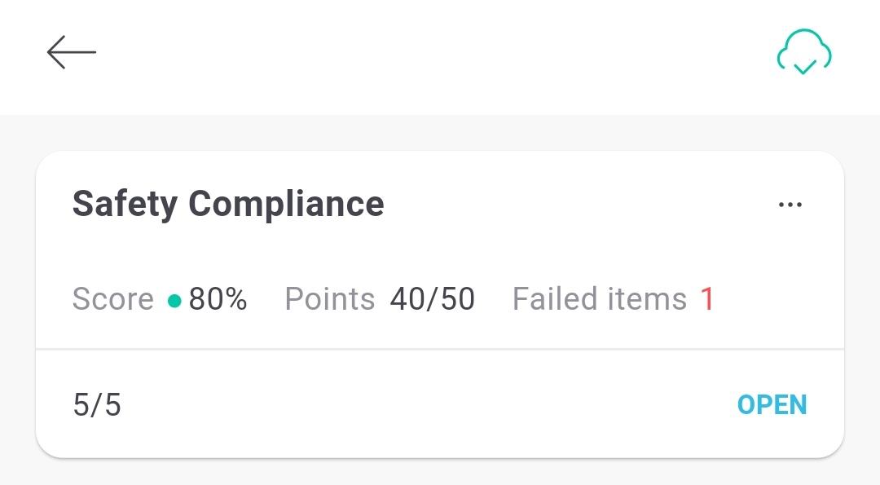Tap the Failed items label
This screenshot has width=880, height=485.
pos(600,298)
